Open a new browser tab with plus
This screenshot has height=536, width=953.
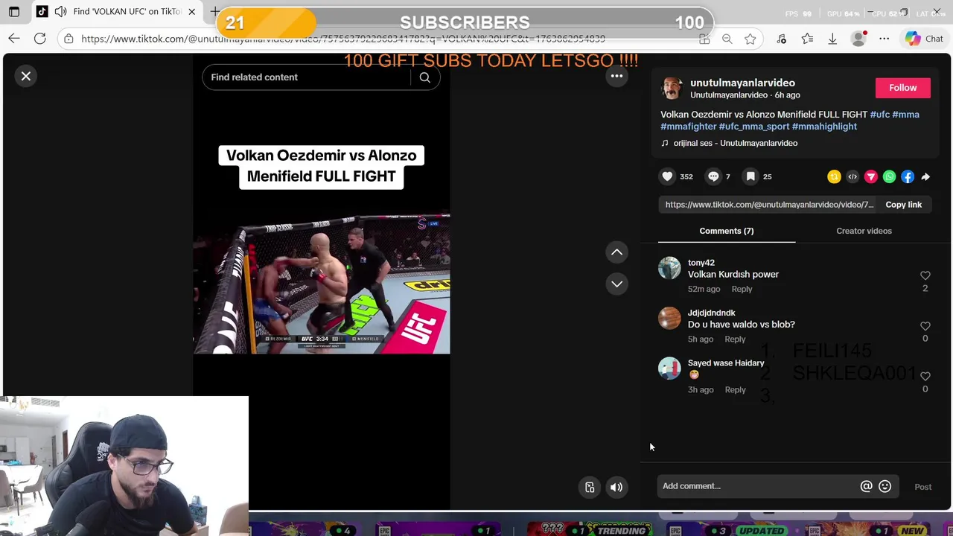pos(214,12)
